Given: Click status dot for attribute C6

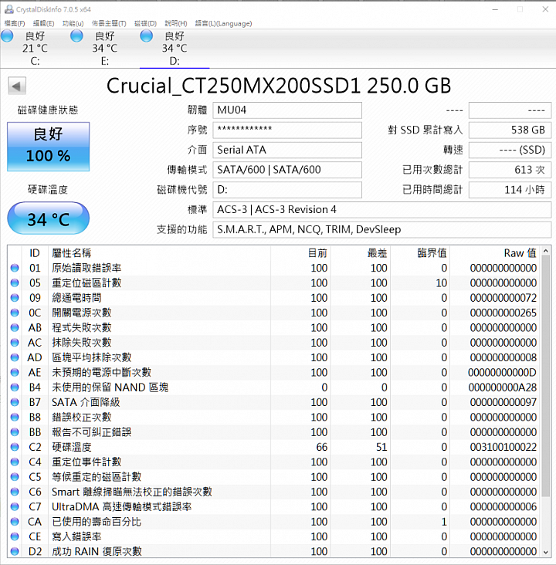Looking at the screenshot, I should pos(15,492).
